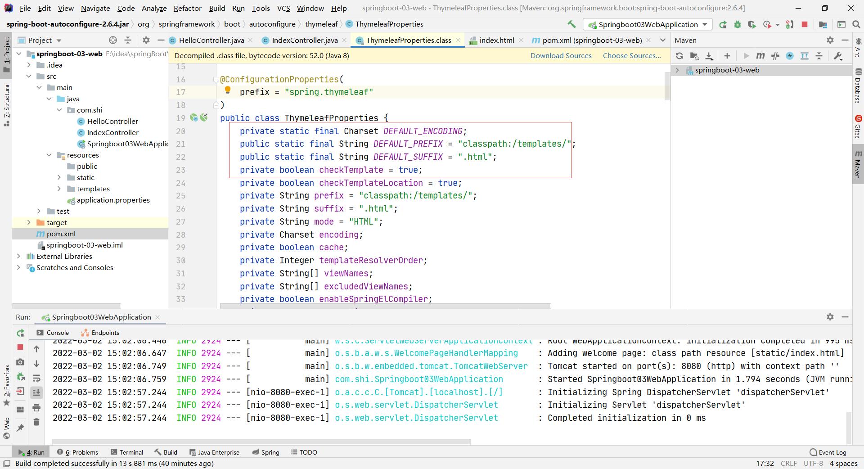Dump threads camera icon in Run panel
Screen dimensions: 864x469
20,362
